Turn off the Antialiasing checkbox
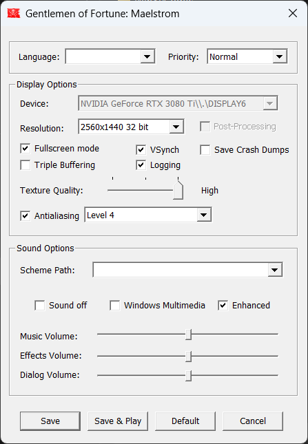308x444 pixels. (25, 215)
